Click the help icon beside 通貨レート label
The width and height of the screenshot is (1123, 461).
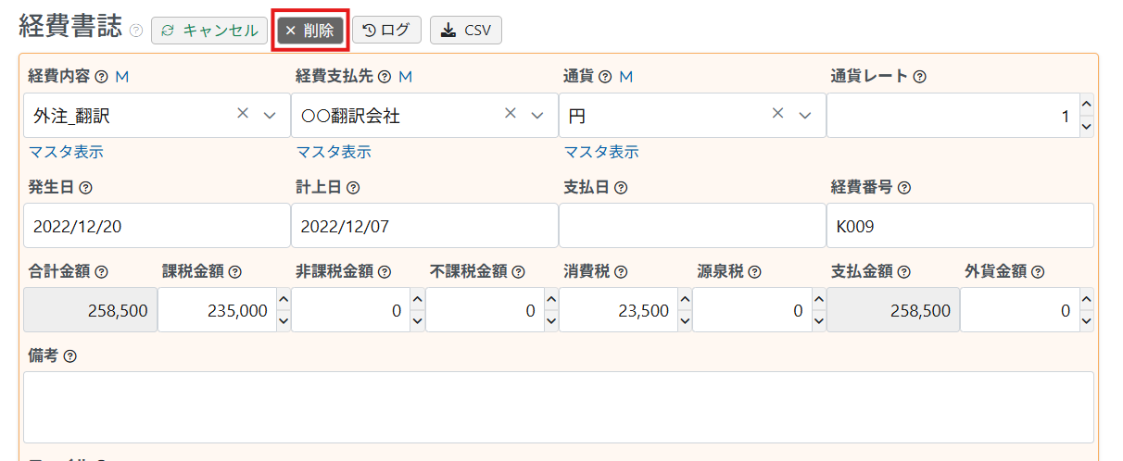pos(920,77)
